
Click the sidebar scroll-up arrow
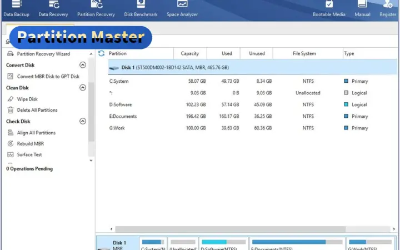coord(91,54)
